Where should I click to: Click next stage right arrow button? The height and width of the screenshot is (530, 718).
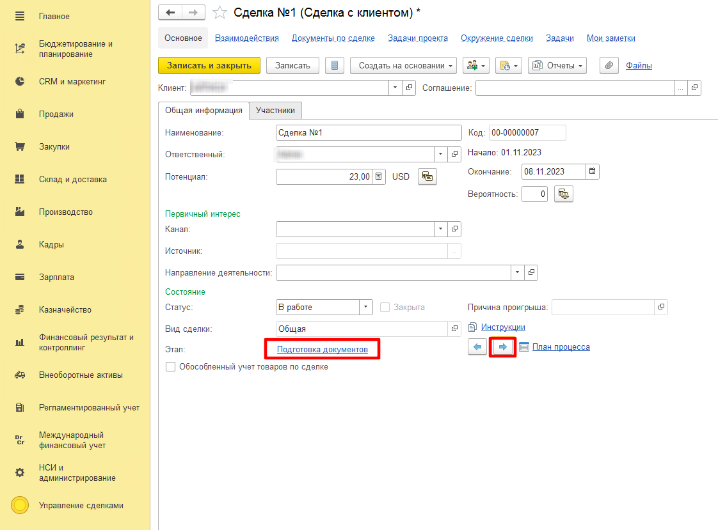coord(503,347)
